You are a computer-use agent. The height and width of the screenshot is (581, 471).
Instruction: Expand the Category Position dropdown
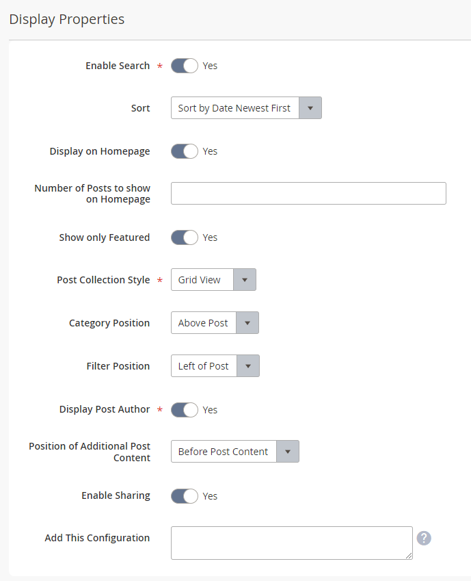coord(215,323)
